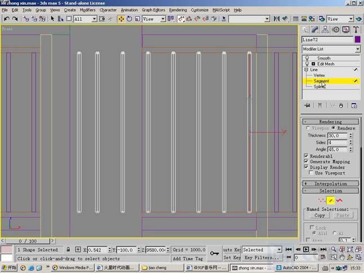Viewport: 364px width, 273px height.
Task: Activate the Pan hand tool
Action: [x=342, y=257]
